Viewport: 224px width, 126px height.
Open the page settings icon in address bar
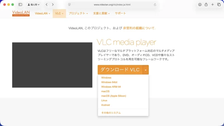tap(69, 5)
